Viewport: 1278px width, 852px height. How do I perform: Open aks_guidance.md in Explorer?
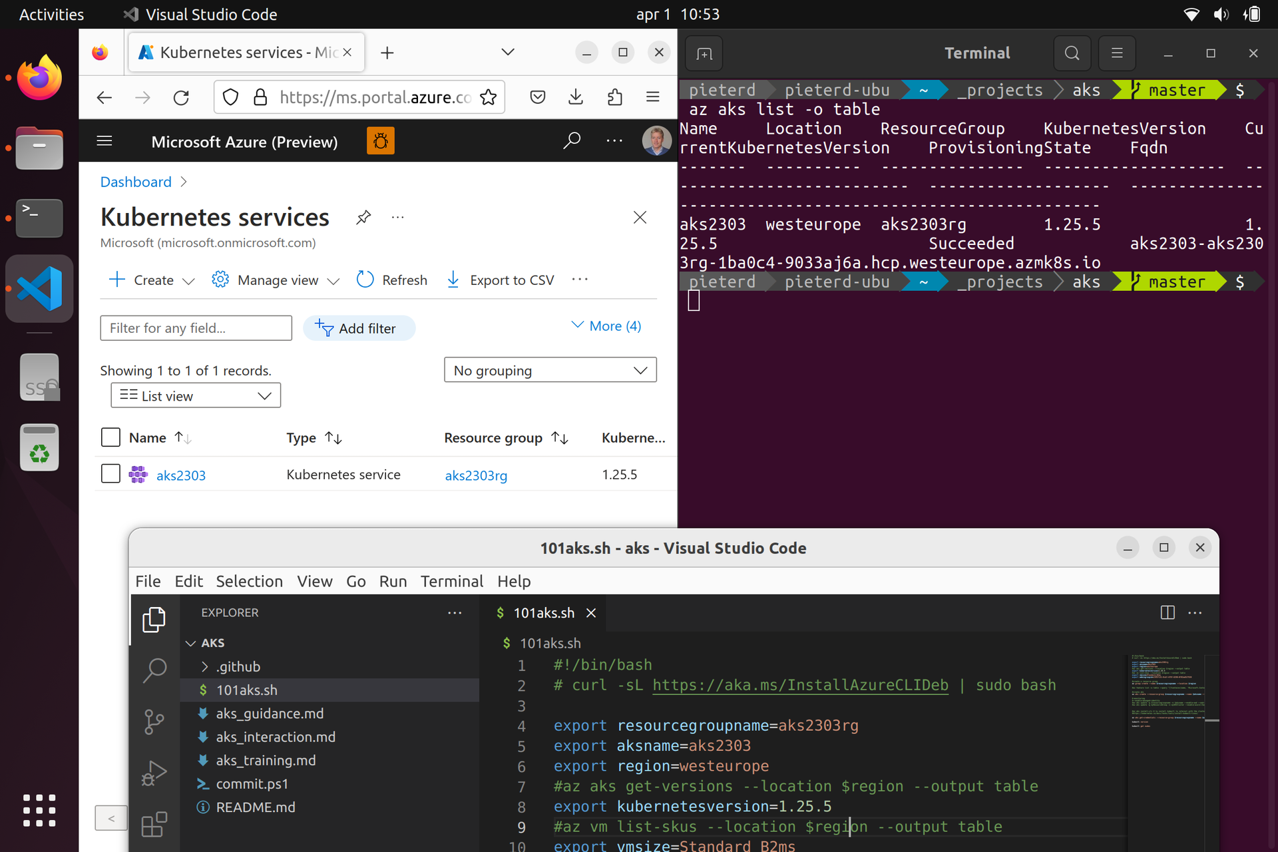(x=269, y=714)
